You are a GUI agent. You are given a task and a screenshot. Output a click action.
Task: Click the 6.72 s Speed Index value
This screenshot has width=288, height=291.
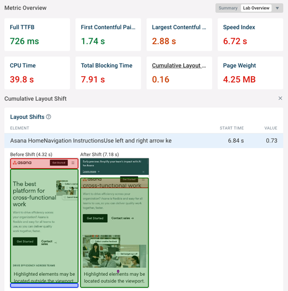pos(235,41)
